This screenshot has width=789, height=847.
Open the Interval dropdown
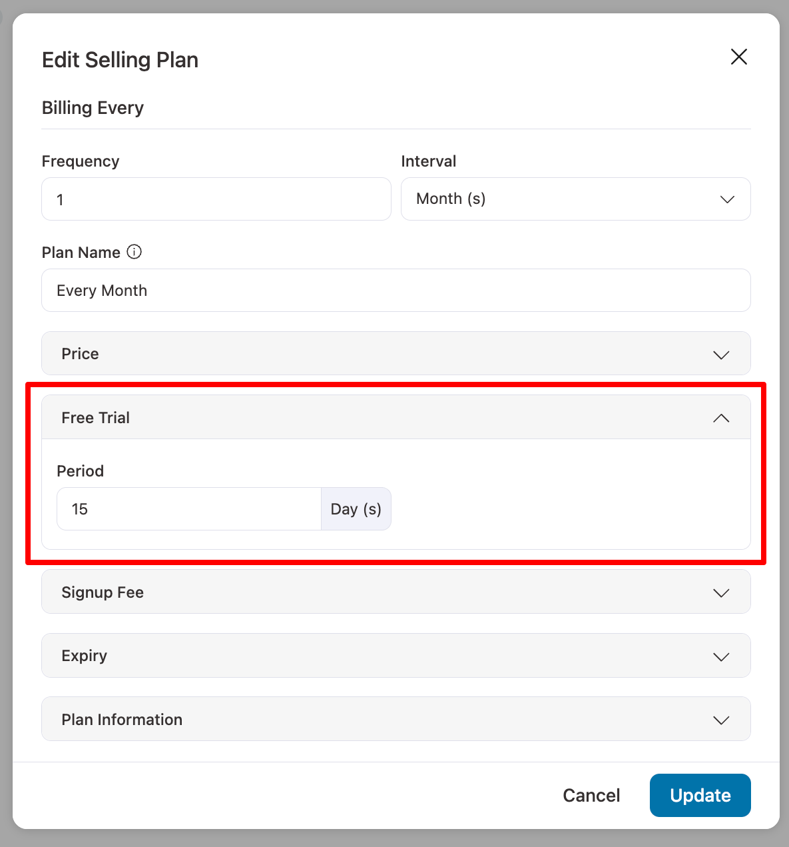[575, 199]
